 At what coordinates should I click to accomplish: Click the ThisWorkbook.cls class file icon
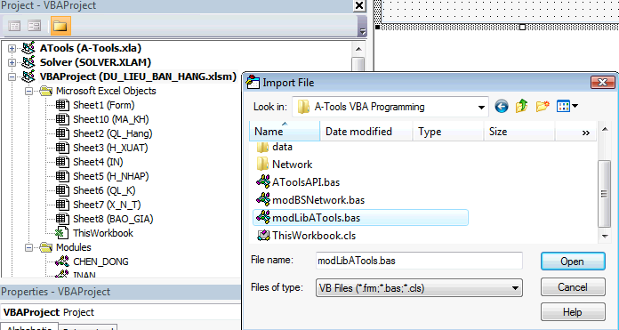[263, 236]
